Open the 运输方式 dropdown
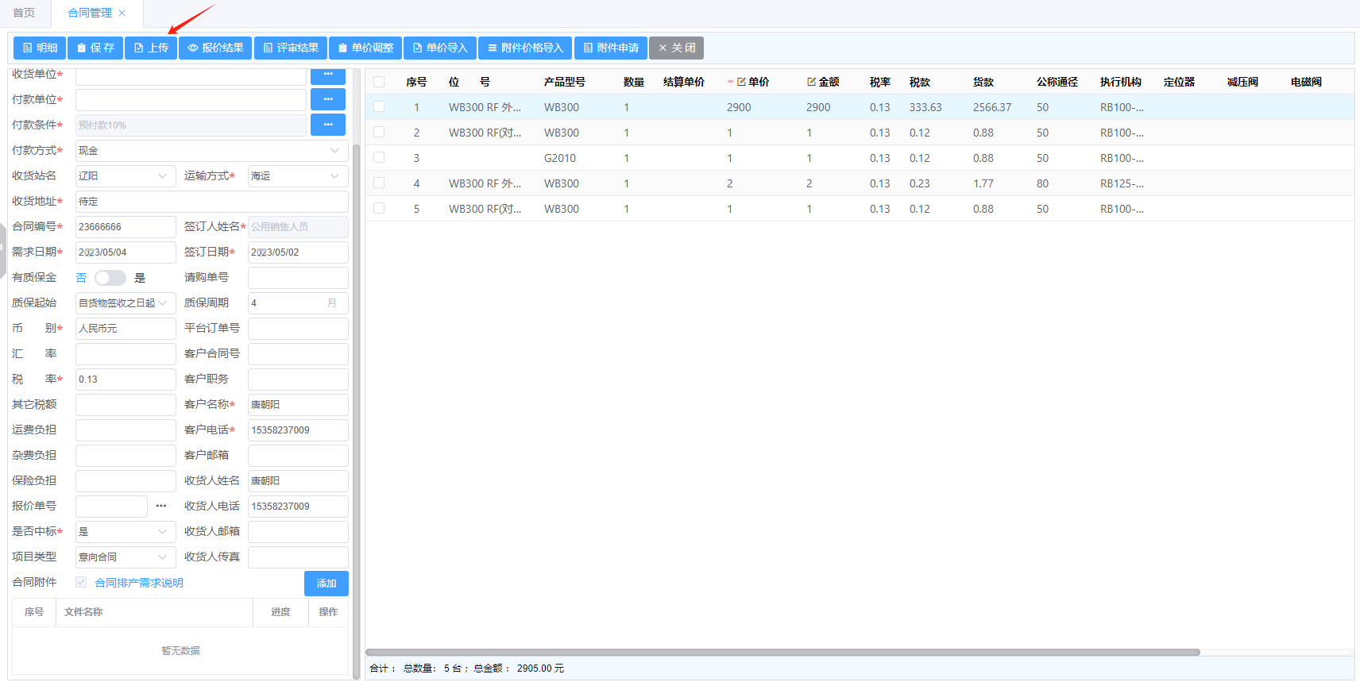1360x682 pixels. coord(297,176)
